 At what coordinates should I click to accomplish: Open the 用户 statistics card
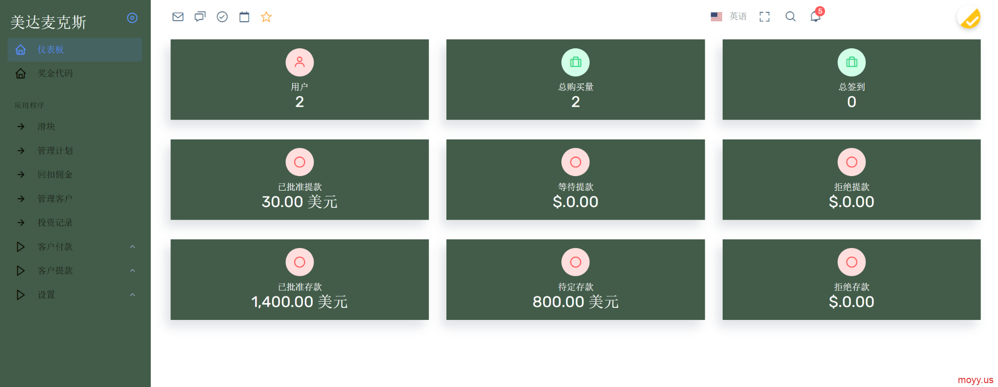pyautogui.click(x=299, y=80)
